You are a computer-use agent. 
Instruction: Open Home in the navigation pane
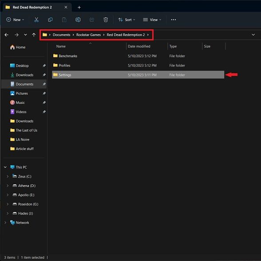pyautogui.click(x=18, y=47)
